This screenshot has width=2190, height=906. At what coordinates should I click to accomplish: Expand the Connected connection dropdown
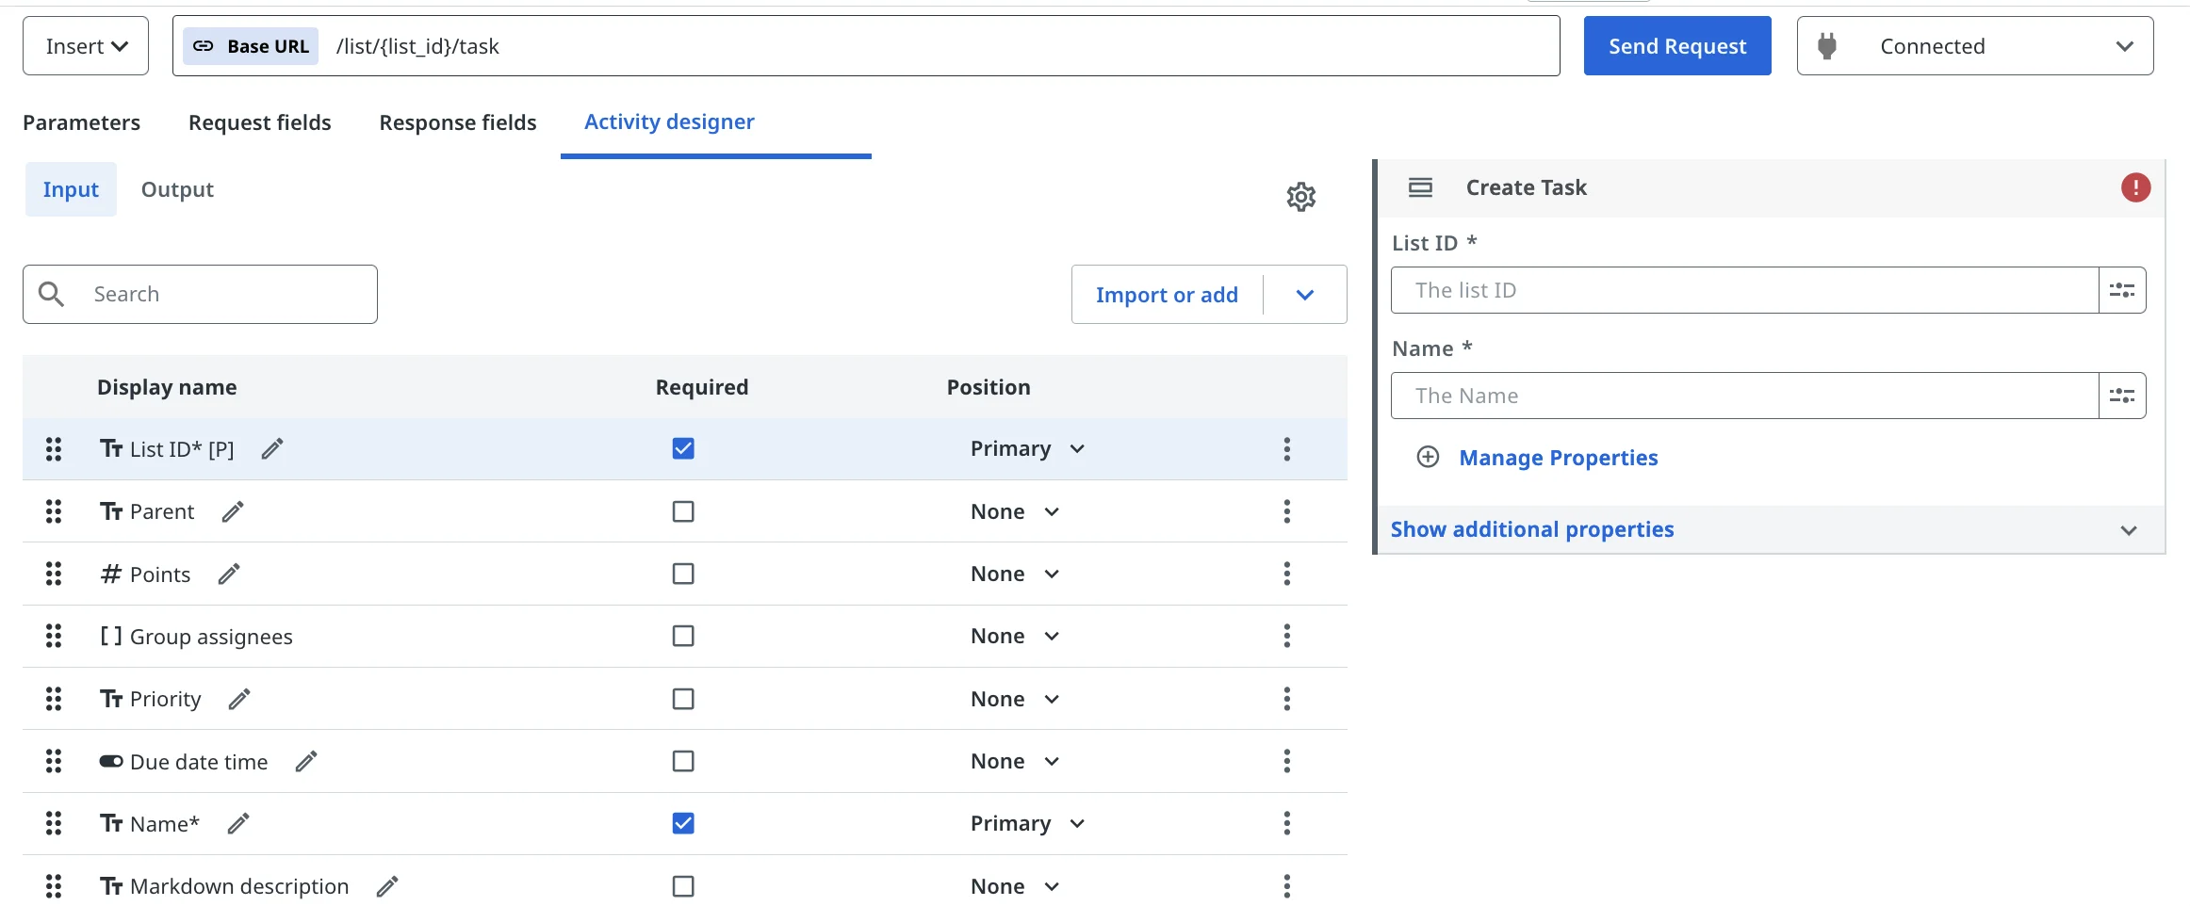(x=2123, y=46)
